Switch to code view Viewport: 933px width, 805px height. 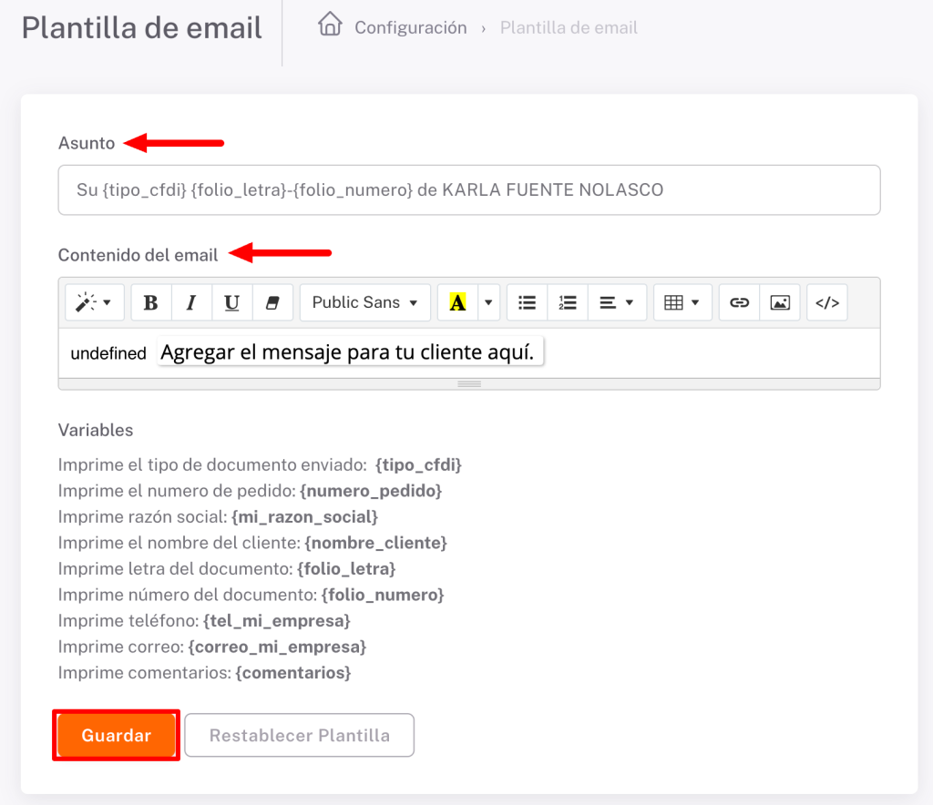tap(827, 302)
